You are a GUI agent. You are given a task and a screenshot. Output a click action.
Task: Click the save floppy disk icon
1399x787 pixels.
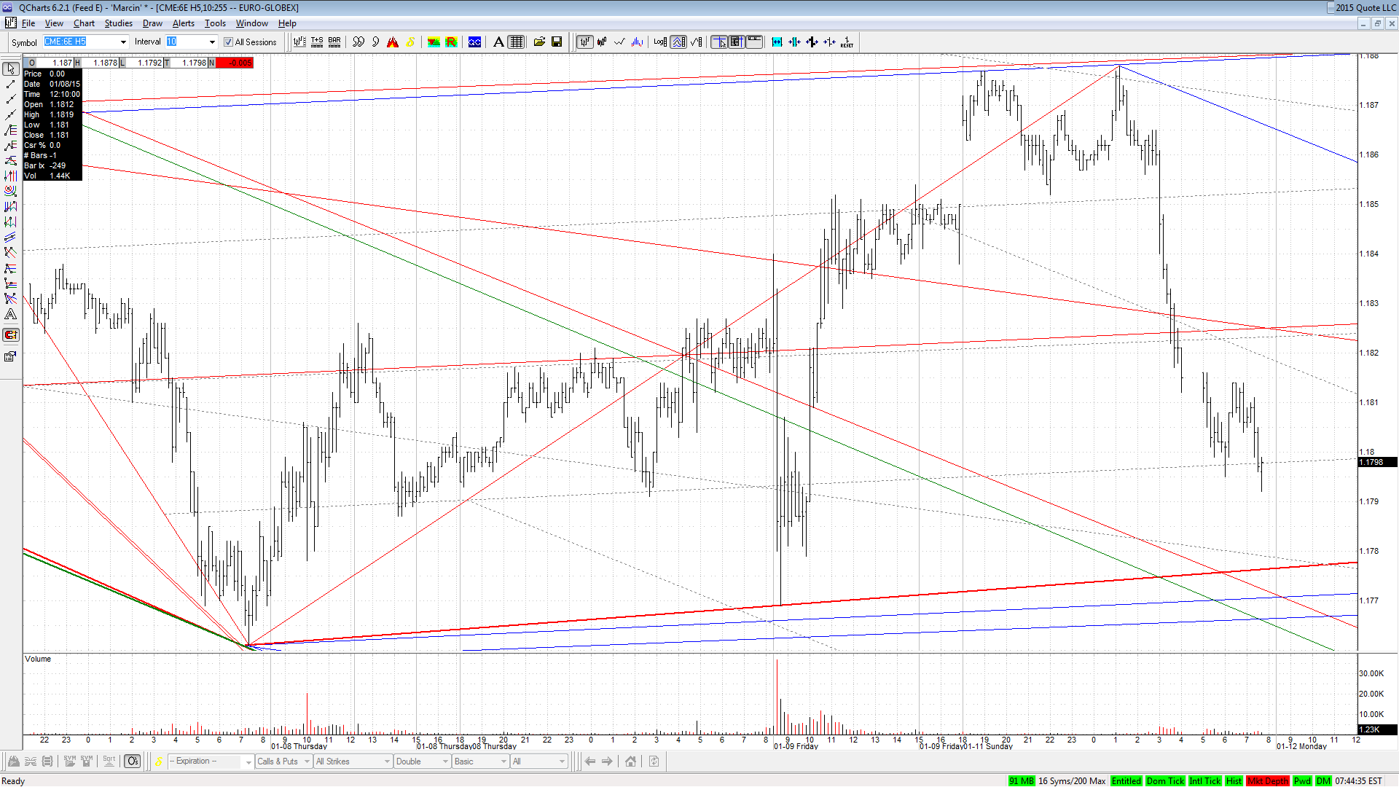click(557, 42)
